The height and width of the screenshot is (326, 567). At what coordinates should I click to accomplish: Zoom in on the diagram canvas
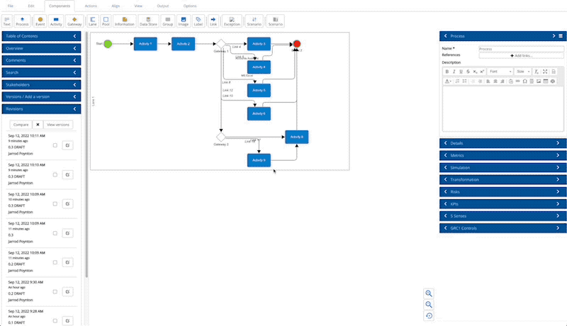pos(430,293)
